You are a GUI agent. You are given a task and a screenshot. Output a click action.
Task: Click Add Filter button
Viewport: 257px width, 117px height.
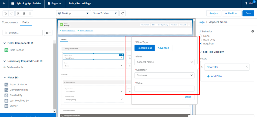tap(214, 76)
